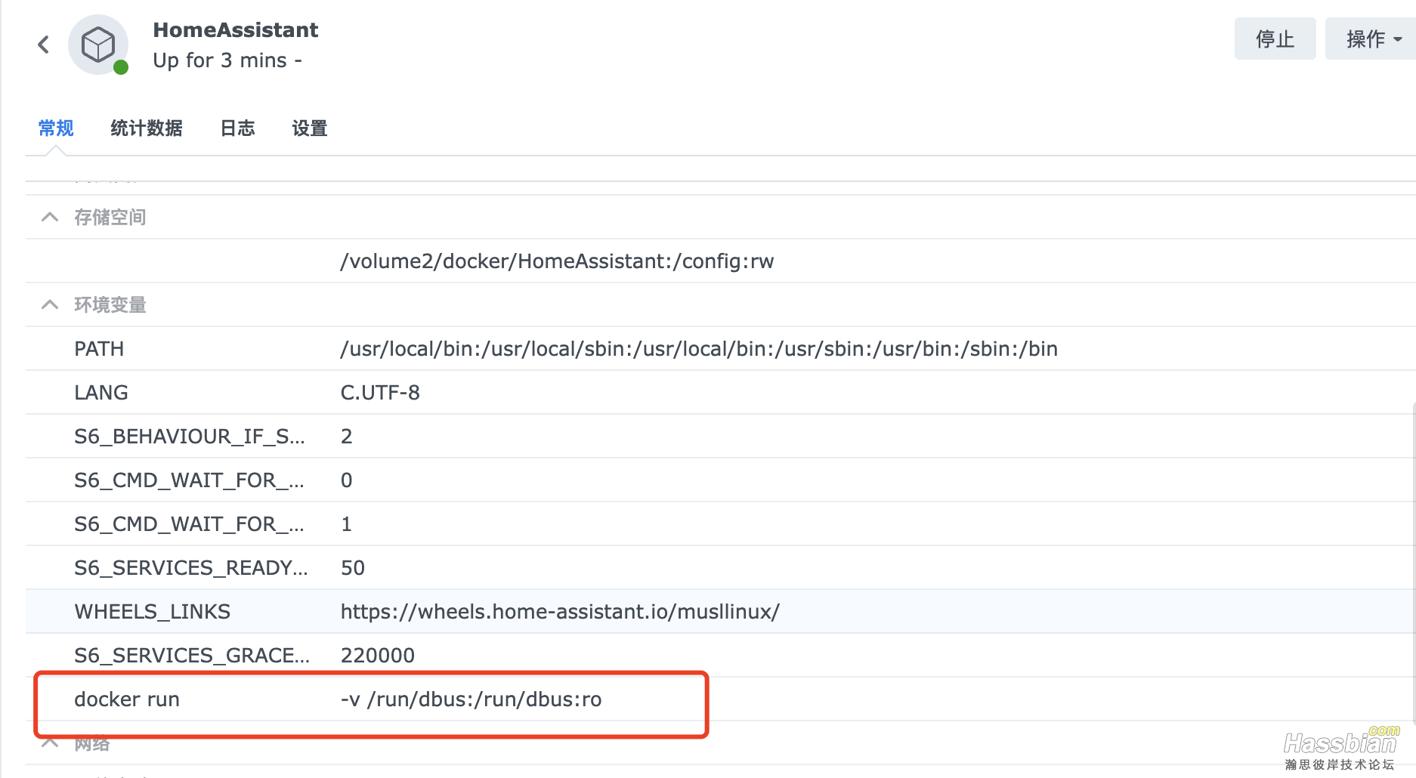
Task: Click the HomeAssistant container title
Action: [x=236, y=30]
